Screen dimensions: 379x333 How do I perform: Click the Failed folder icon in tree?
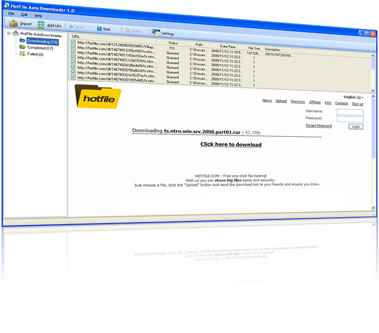click(23, 54)
